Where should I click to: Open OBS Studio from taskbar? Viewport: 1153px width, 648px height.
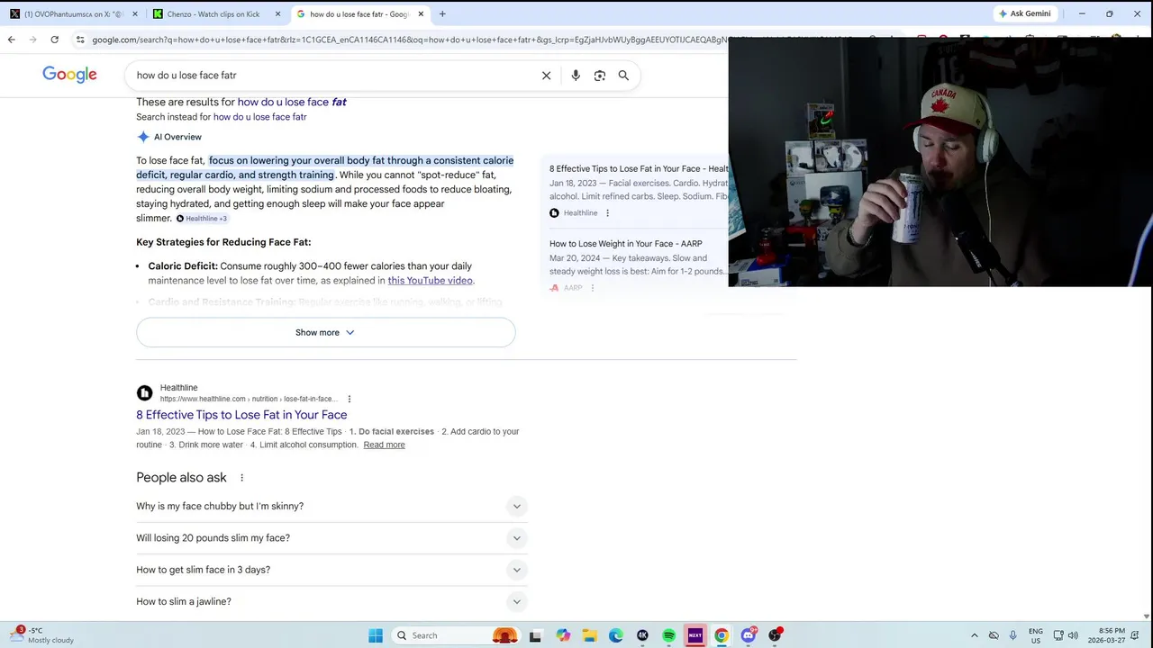pyautogui.click(x=775, y=635)
